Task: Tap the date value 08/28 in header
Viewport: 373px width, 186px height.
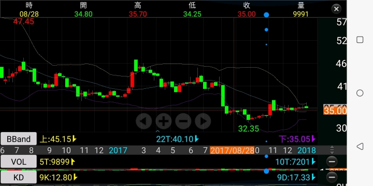Action: coord(28,14)
